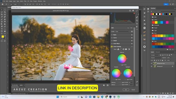
Task: Open the Profile dropdown
Action: [x=122, y=32]
